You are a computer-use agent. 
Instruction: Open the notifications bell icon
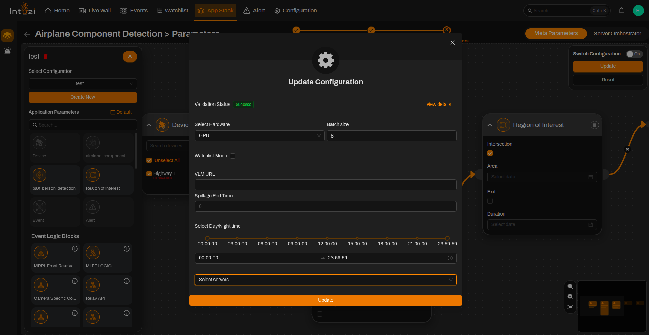[621, 11]
